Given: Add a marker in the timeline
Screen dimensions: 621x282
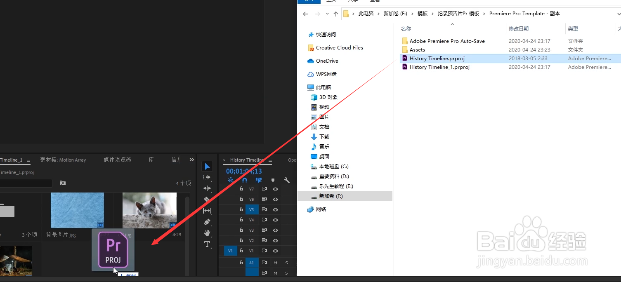Looking at the screenshot, I should coord(273,180).
